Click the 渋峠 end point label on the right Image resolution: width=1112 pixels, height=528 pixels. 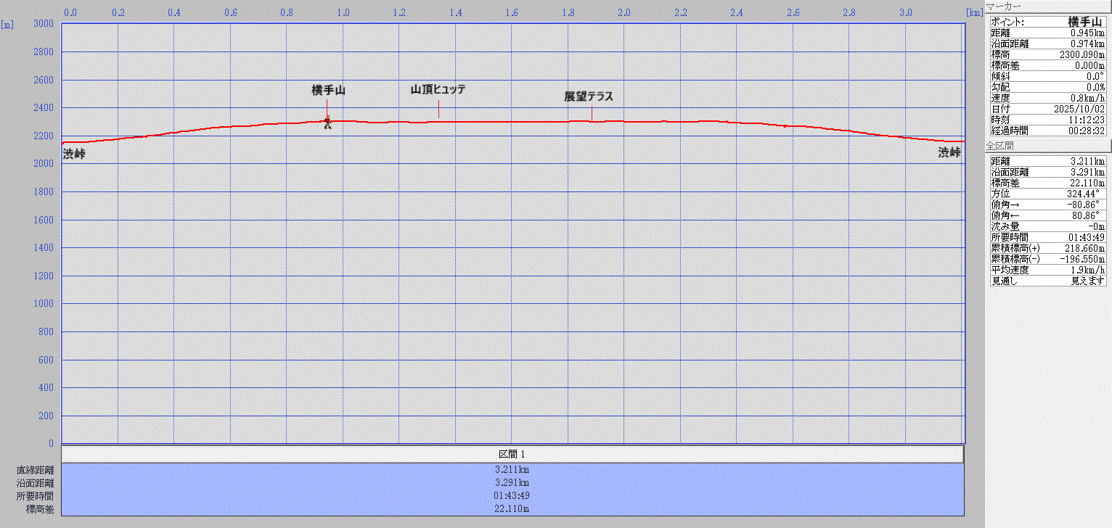tap(949, 153)
